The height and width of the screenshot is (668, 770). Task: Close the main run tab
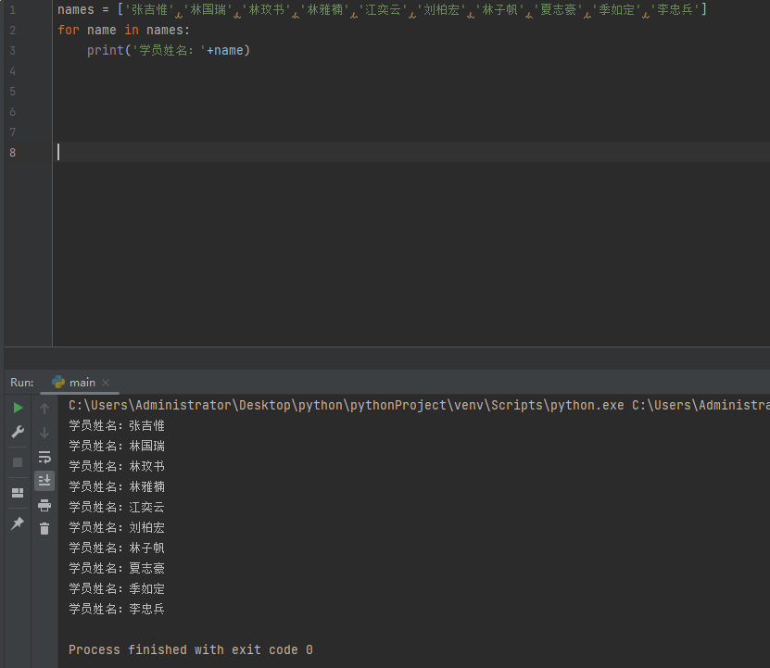click(106, 382)
